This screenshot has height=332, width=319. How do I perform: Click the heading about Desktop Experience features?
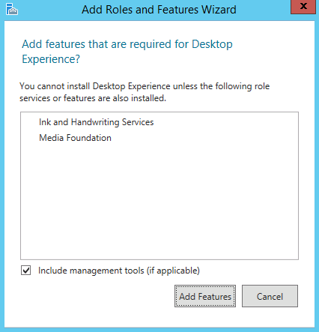pyautogui.click(x=127, y=52)
